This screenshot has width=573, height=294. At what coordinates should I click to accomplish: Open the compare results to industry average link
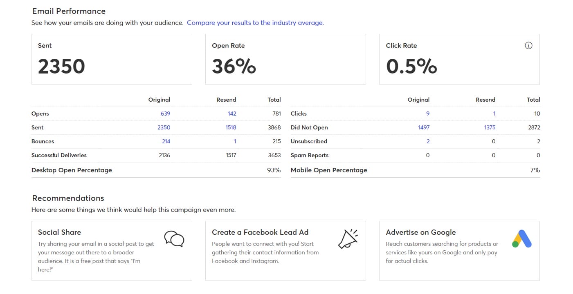coord(255,22)
